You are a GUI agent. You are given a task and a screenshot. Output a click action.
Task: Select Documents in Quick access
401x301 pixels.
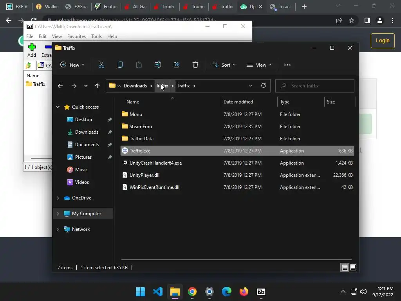click(x=87, y=145)
